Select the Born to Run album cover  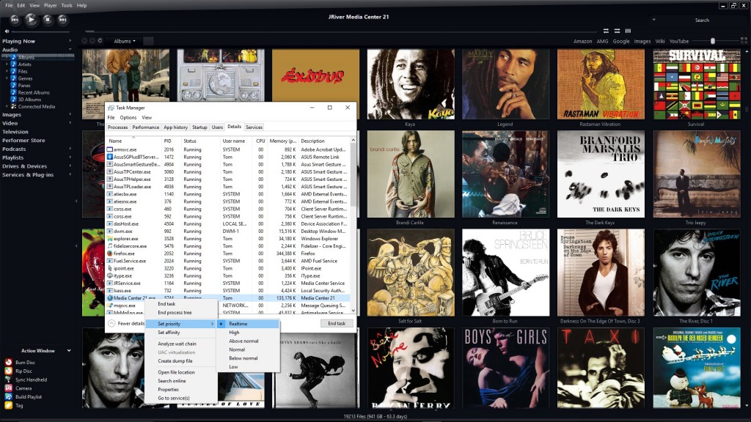tap(505, 273)
